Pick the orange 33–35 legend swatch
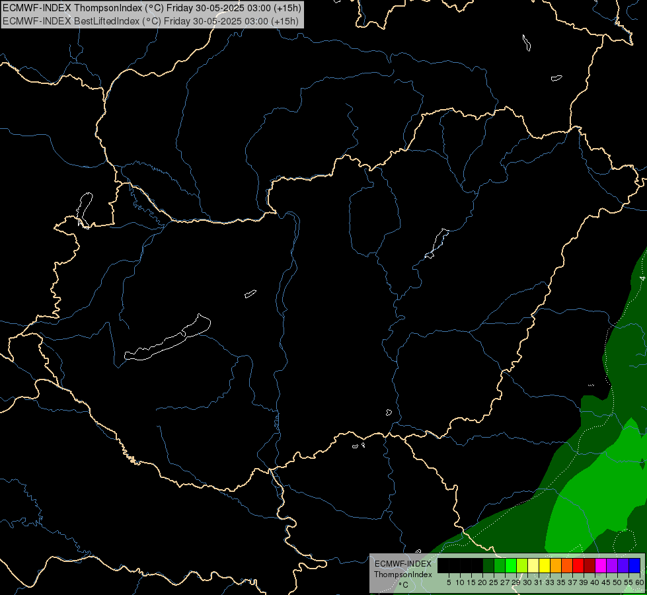 pos(556,565)
